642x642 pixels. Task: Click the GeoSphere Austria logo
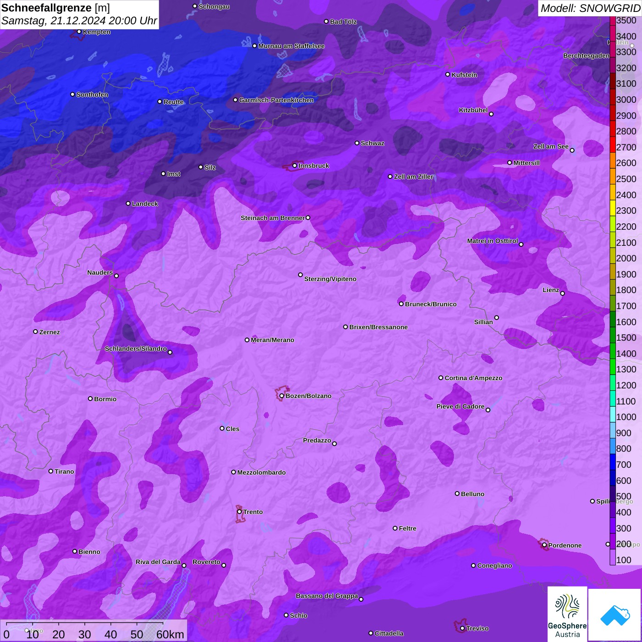click(567, 614)
